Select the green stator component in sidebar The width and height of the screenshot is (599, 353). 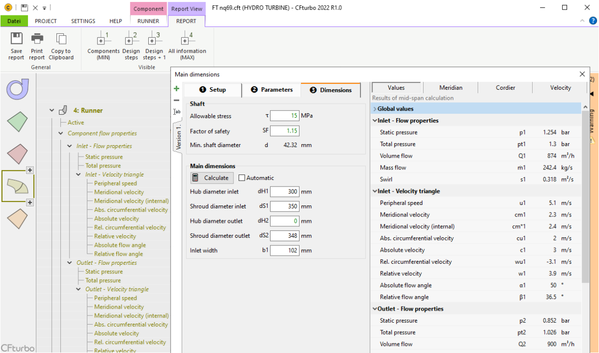17,122
